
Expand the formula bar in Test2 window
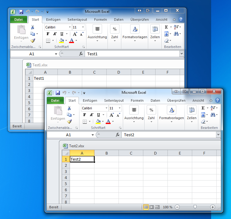tap(218, 134)
